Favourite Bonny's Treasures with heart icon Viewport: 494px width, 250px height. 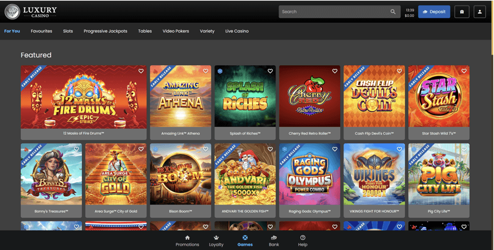[76, 149]
